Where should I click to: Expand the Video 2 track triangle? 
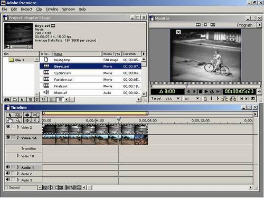(18, 127)
